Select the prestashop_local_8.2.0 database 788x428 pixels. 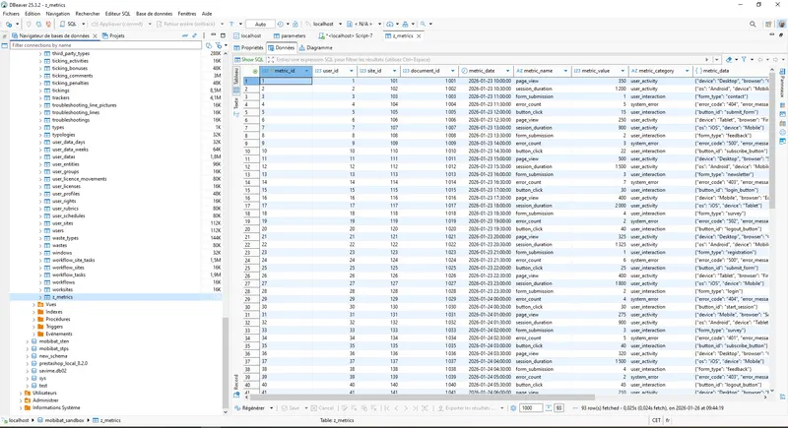click(63, 363)
